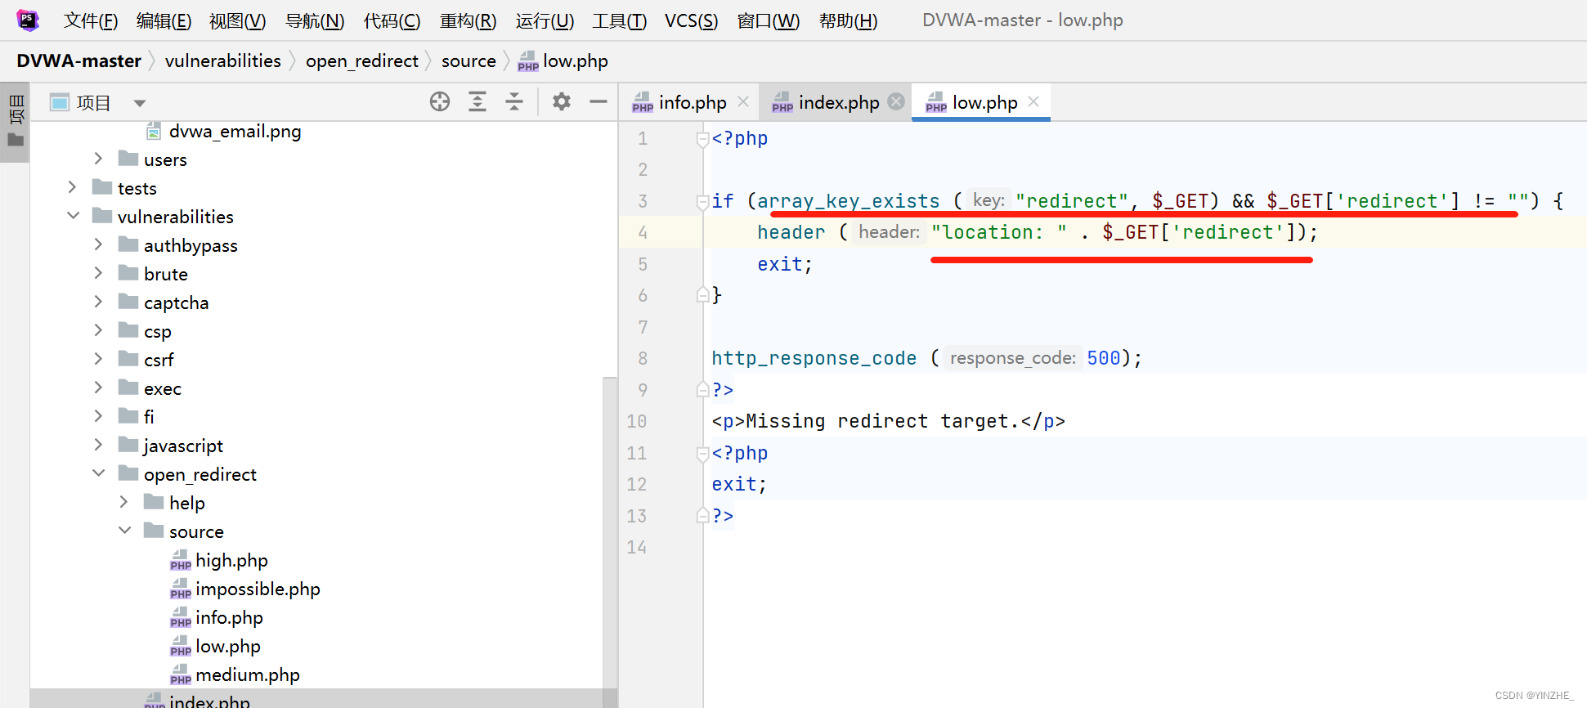The image size is (1587, 708).
Task: Open the 编辑(E) menu
Action: pyautogui.click(x=164, y=20)
